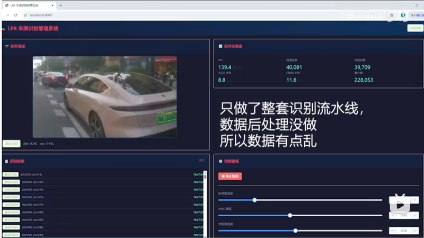
Task: Select the result row det:88% rec:94%
Action: [x=104, y=213]
